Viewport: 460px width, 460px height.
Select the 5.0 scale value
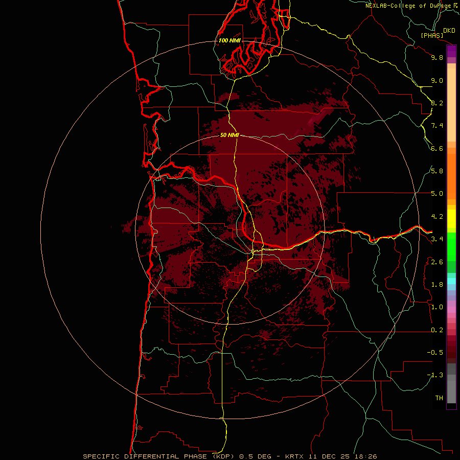(437, 194)
